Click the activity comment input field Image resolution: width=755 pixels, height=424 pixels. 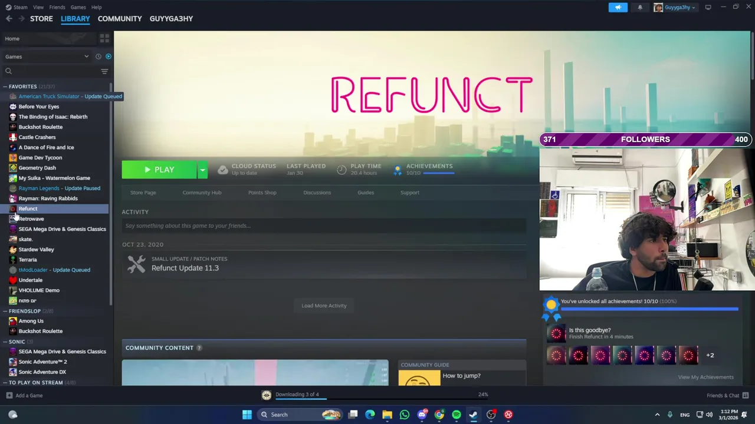324,226
